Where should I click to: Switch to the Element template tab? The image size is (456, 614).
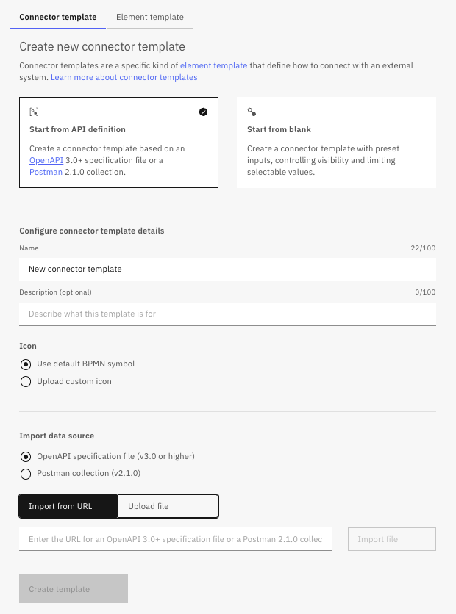click(x=149, y=17)
